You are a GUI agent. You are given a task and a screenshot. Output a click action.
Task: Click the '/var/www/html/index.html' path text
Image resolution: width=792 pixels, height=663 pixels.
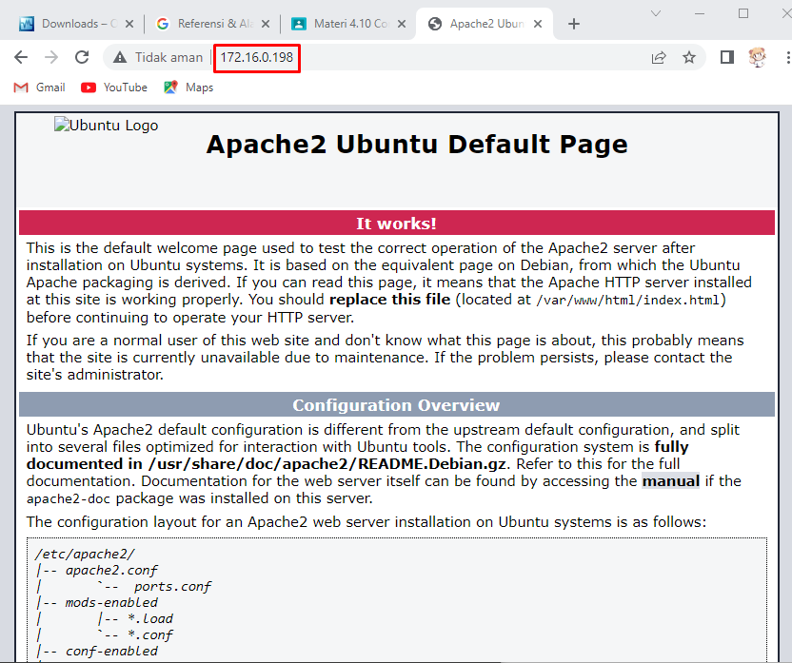point(628,301)
